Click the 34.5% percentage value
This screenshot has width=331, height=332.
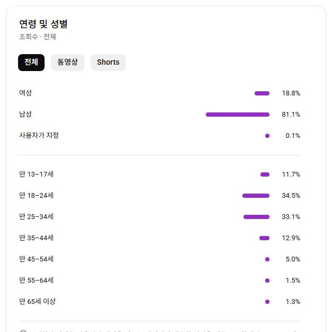291,196
